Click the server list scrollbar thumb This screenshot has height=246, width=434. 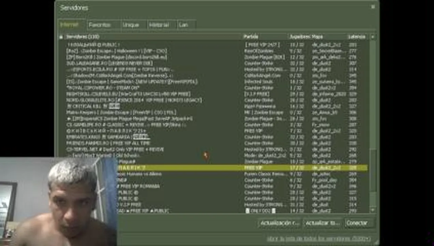click(x=373, y=170)
